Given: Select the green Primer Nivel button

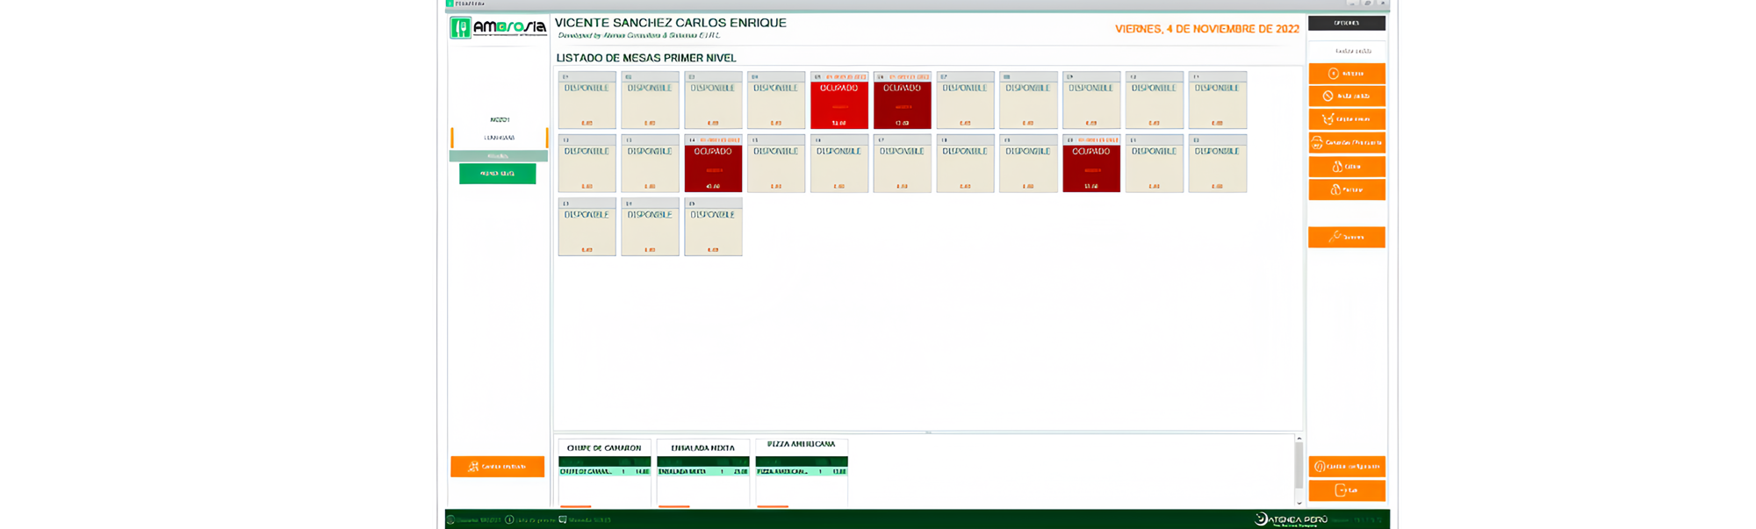Looking at the screenshot, I should click(x=497, y=174).
